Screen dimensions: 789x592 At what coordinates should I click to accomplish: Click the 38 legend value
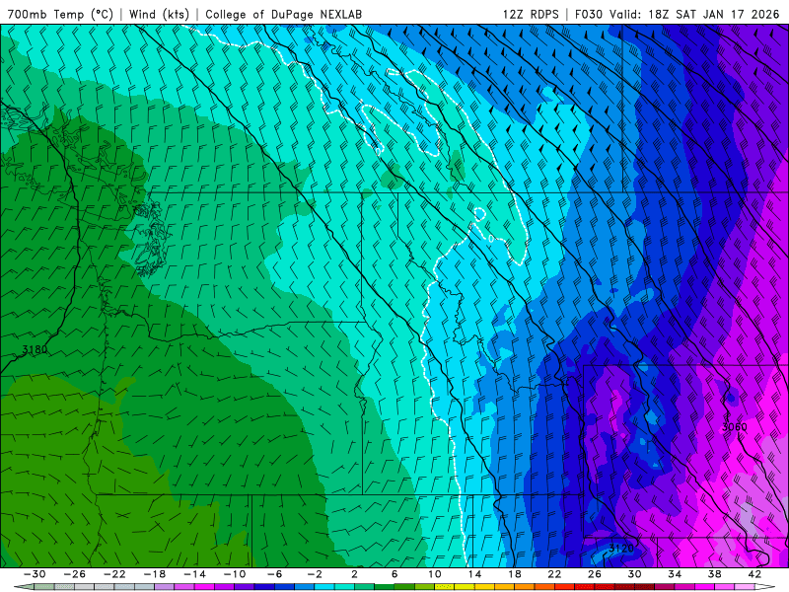[714, 574]
